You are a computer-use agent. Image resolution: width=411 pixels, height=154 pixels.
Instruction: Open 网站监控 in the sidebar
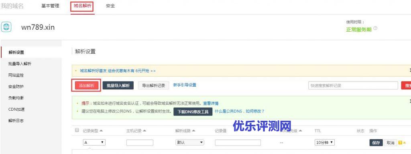pyautogui.click(x=16, y=75)
